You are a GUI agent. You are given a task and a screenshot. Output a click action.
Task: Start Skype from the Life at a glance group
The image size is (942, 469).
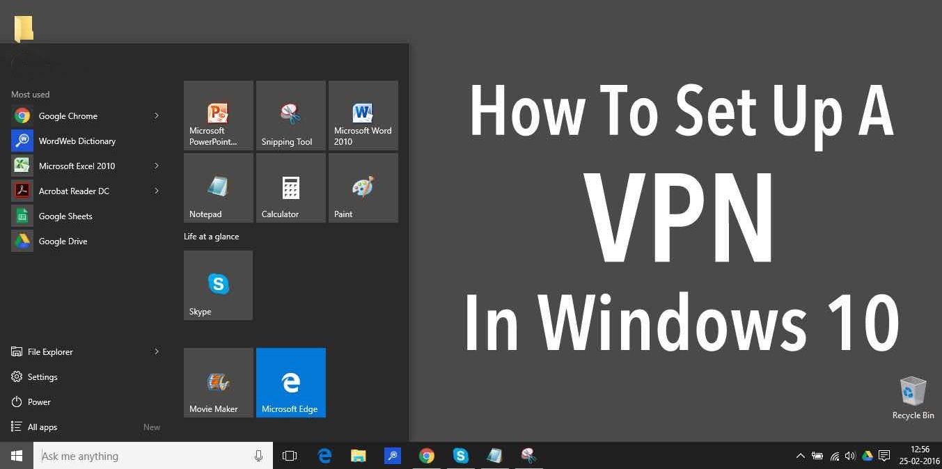click(218, 285)
